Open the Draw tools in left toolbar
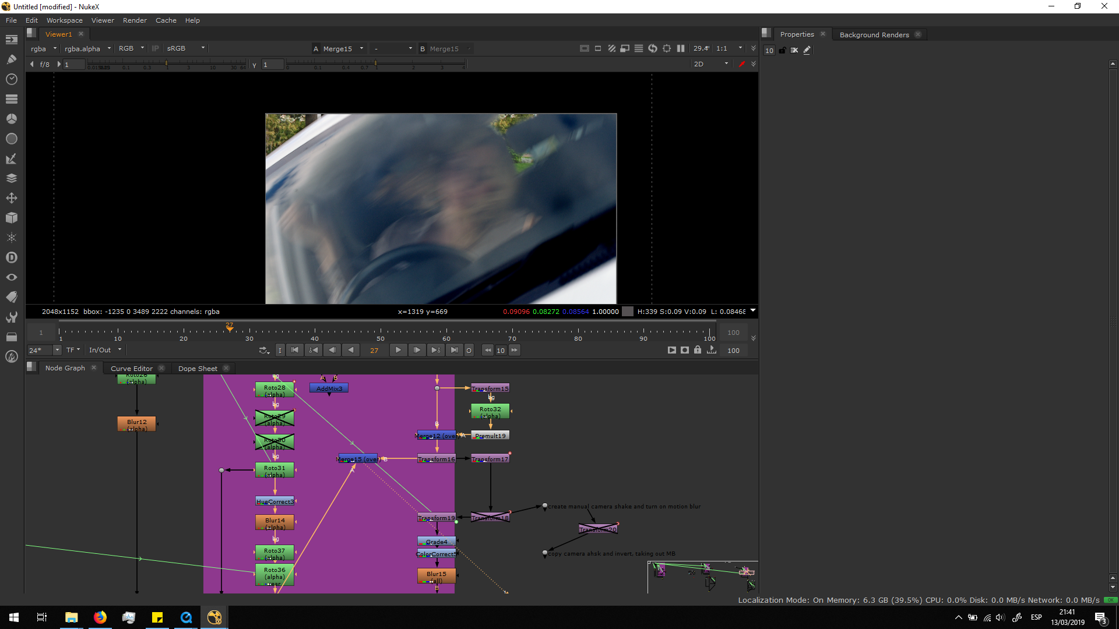Image resolution: width=1119 pixels, height=629 pixels. 11,59
